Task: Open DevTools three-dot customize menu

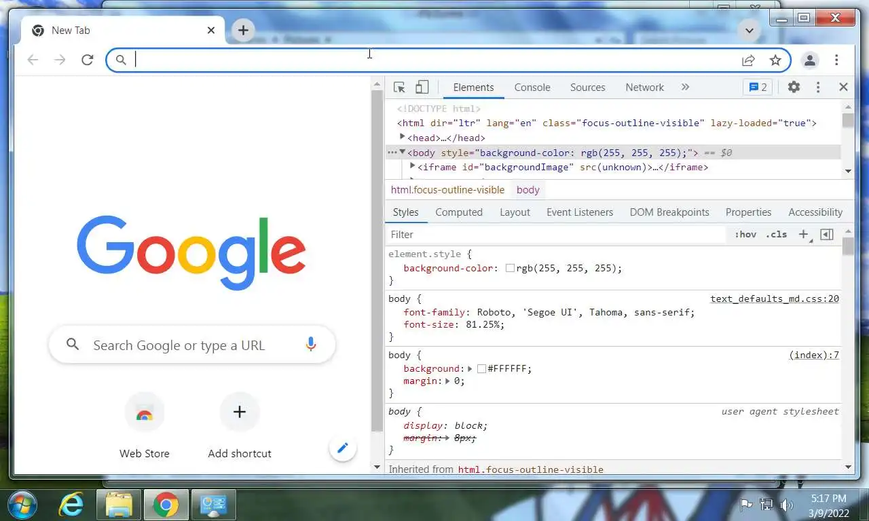Action: pyautogui.click(x=818, y=87)
